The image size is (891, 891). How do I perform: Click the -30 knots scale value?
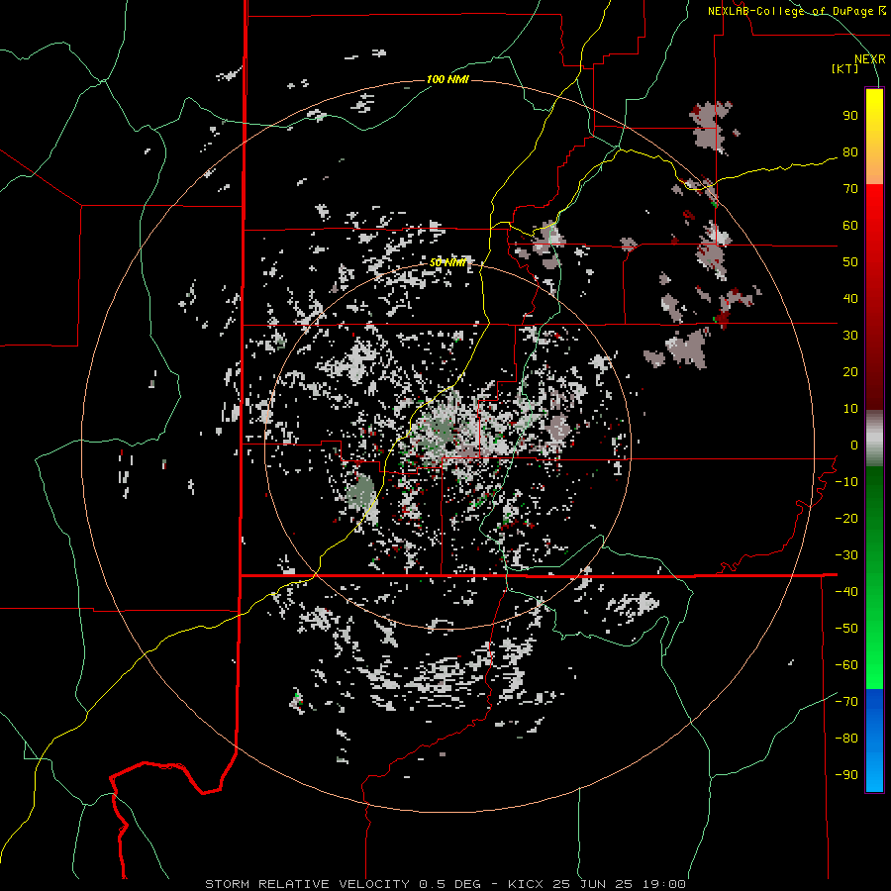(846, 555)
